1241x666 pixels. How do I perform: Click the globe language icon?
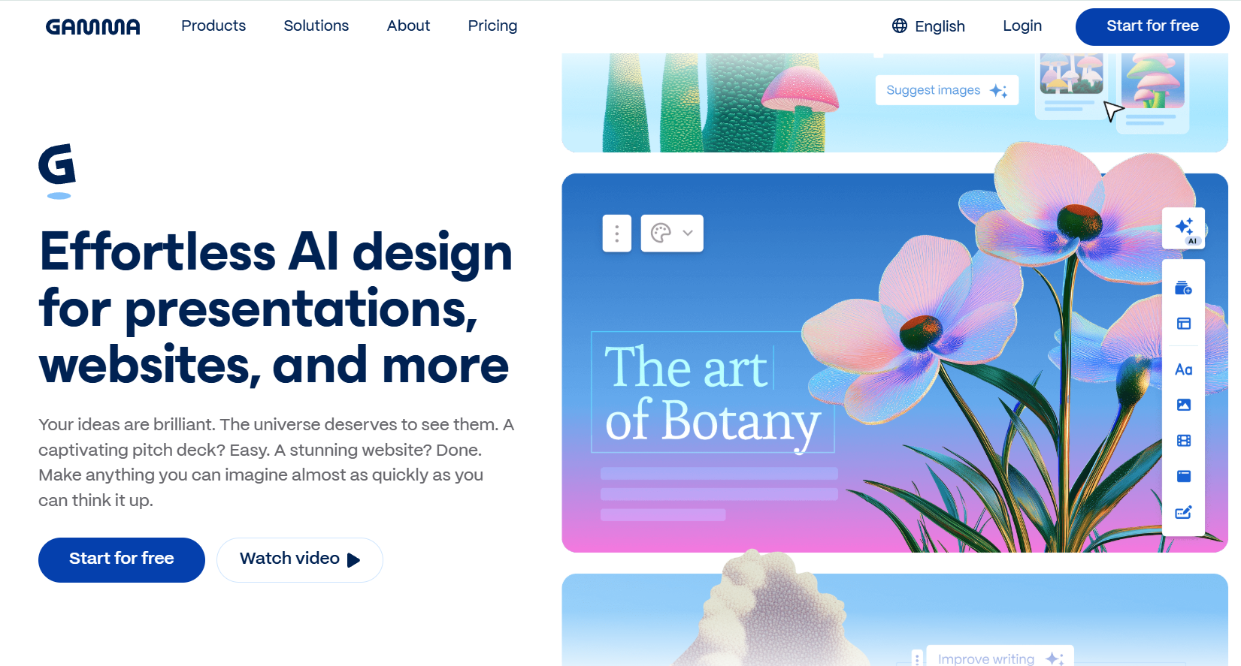[900, 26]
